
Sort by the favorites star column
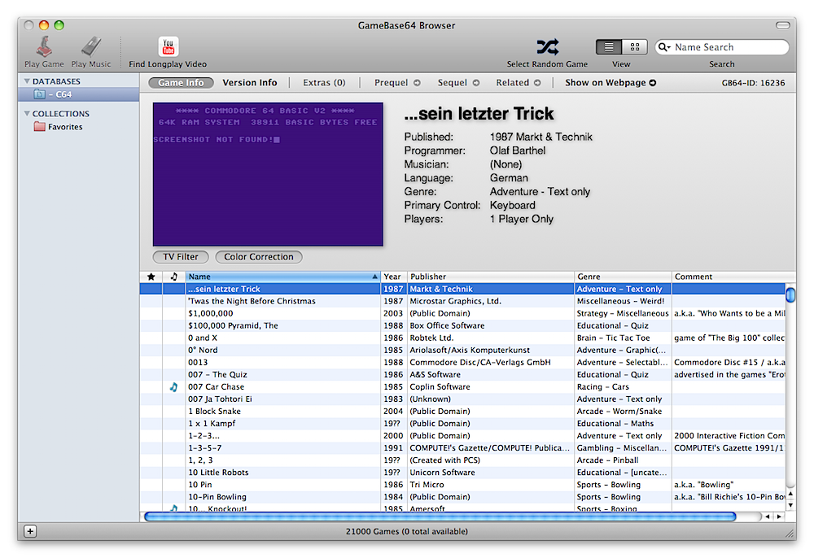tap(151, 277)
